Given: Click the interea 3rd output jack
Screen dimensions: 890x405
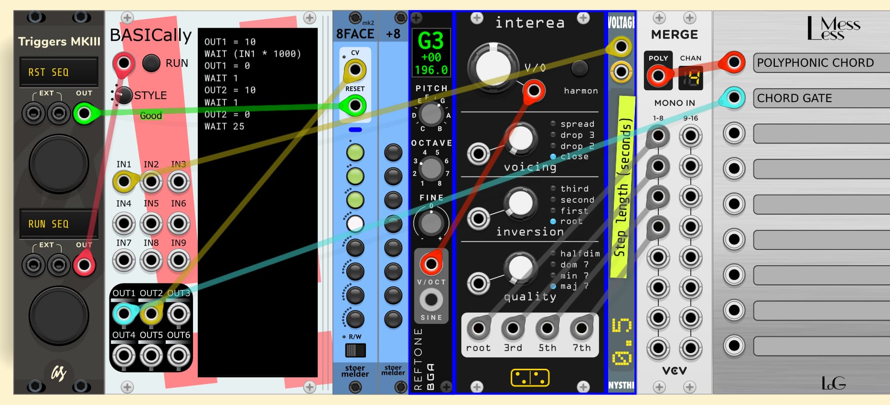Looking at the screenshot, I should click(x=513, y=328).
